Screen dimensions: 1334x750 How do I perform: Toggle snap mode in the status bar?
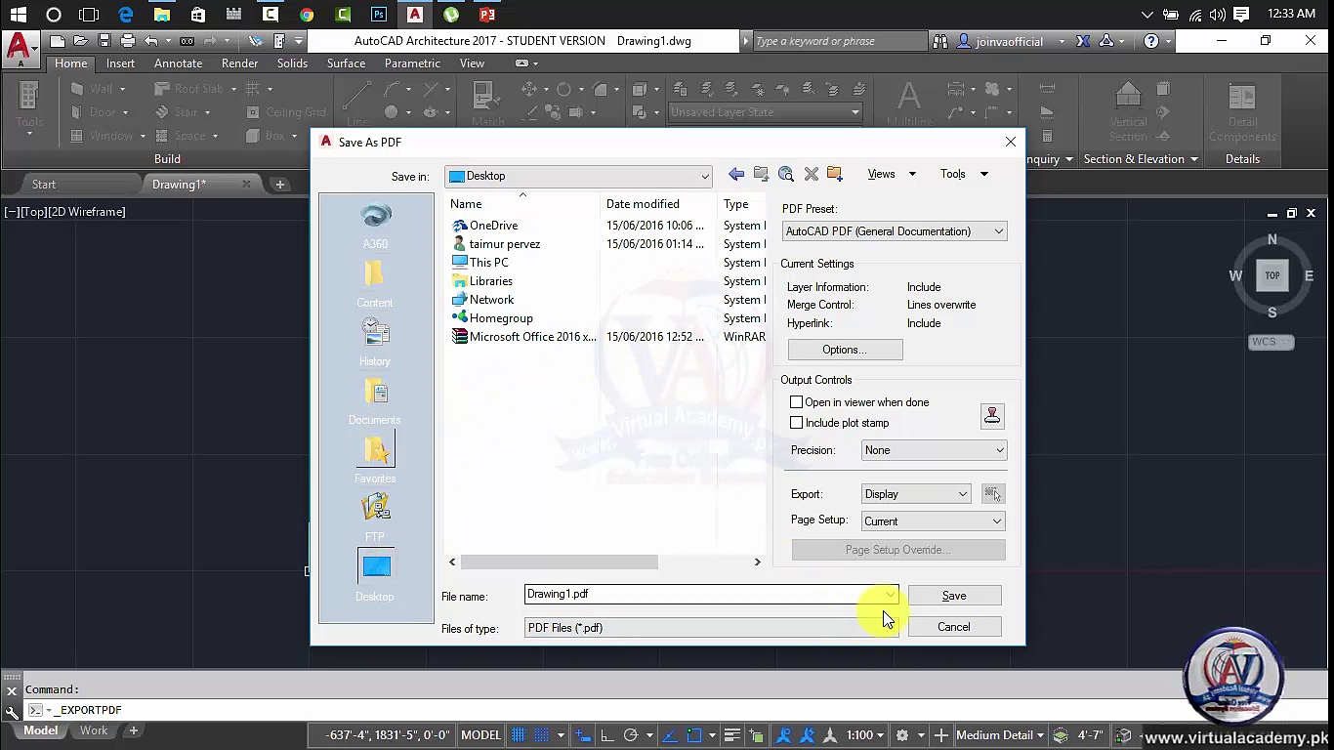pyautogui.click(x=541, y=735)
